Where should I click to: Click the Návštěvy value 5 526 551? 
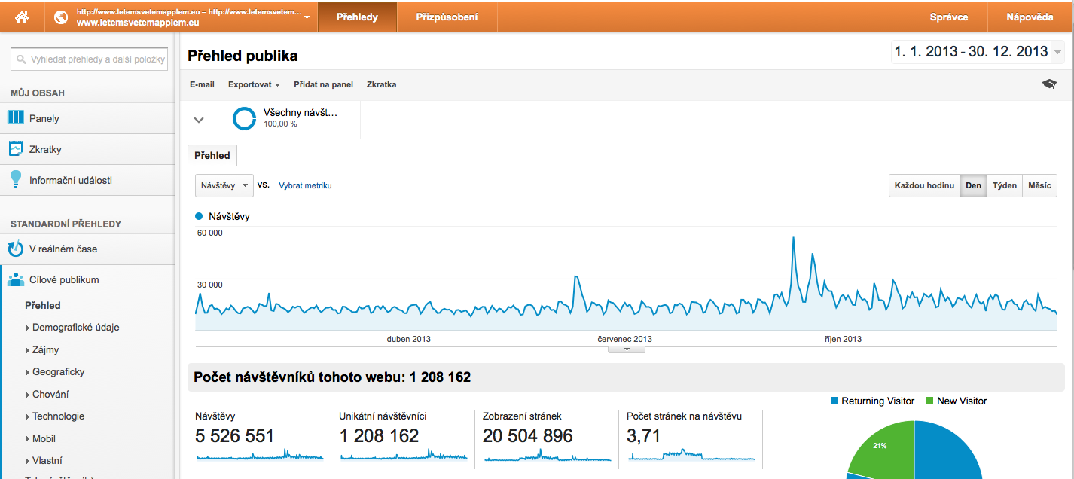[x=235, y=435]
